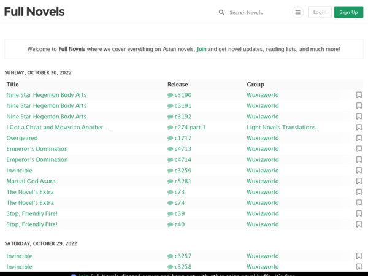Click comment icon beside c1717

pyautogui.click(x=170, y=139)
